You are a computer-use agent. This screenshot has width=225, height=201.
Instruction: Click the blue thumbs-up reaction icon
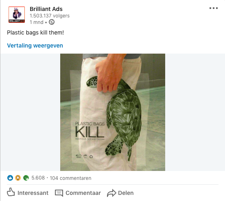pyautogui.click(x=10, y=178)
